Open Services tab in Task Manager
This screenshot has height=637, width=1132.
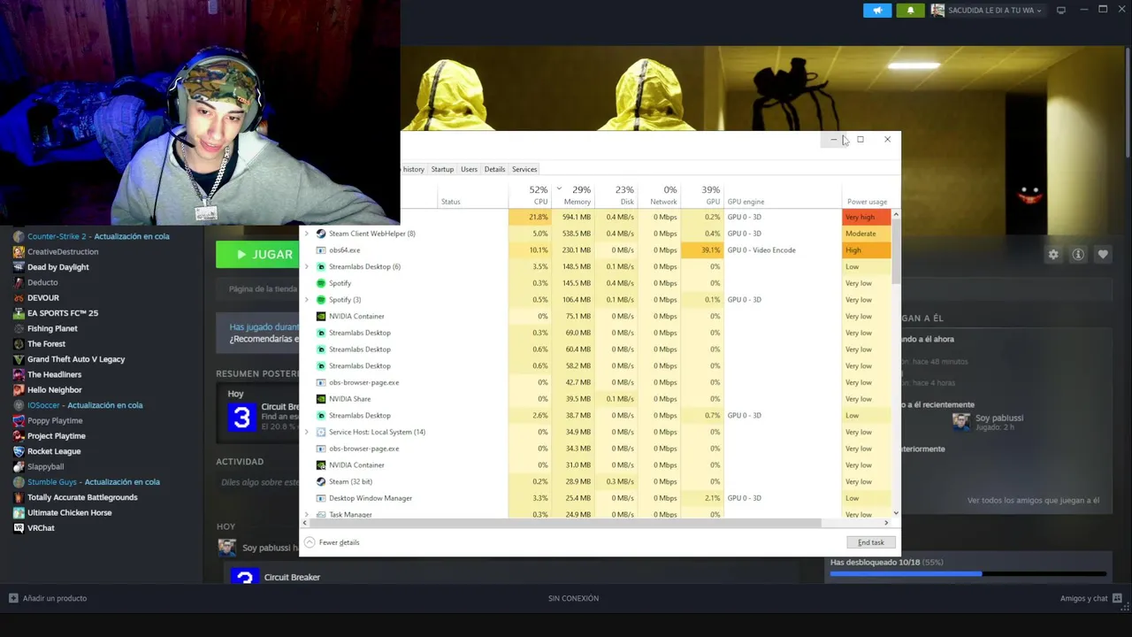524,169
